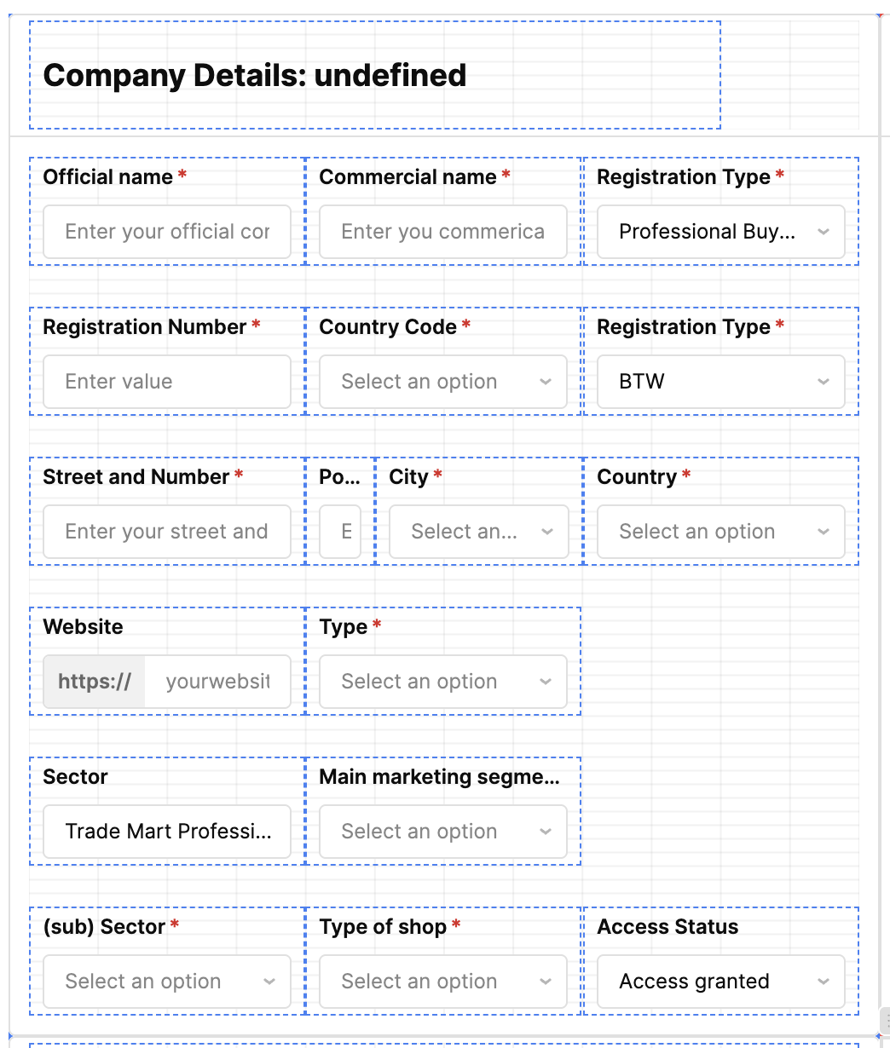Click the https:// prefix box
The height and width of the screenshot is (1048, 890).
[95, 682]
